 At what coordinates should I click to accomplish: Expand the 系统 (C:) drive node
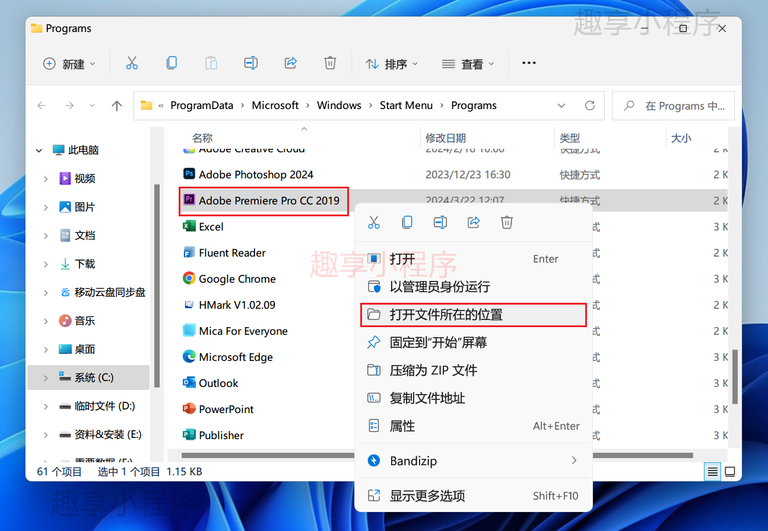(x=46, y=378)
